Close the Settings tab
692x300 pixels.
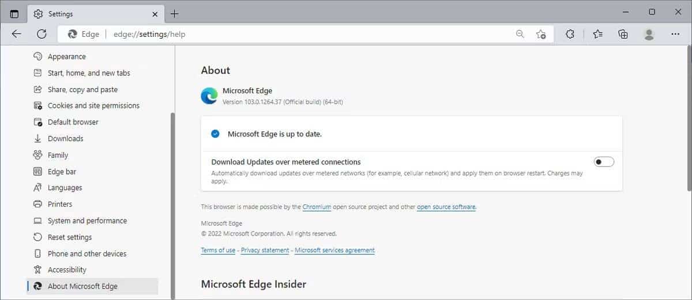[155, 13]
